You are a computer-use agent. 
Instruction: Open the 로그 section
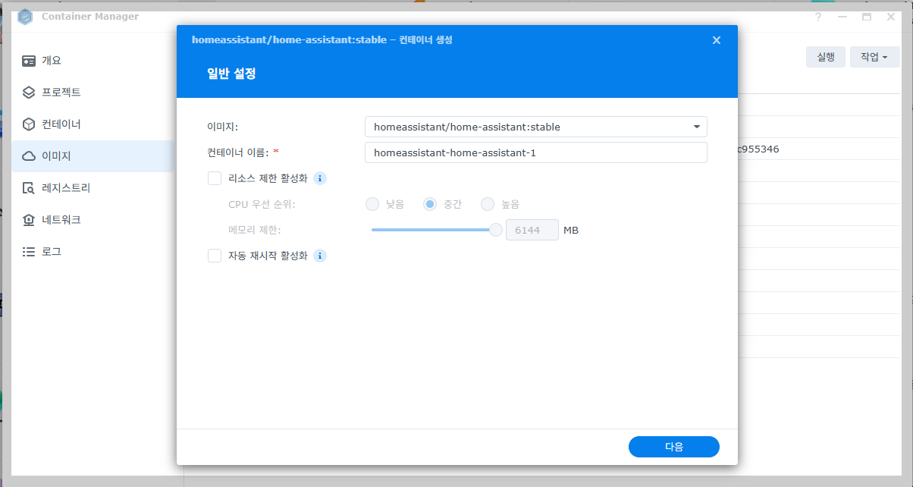click(x=93, y=252)
